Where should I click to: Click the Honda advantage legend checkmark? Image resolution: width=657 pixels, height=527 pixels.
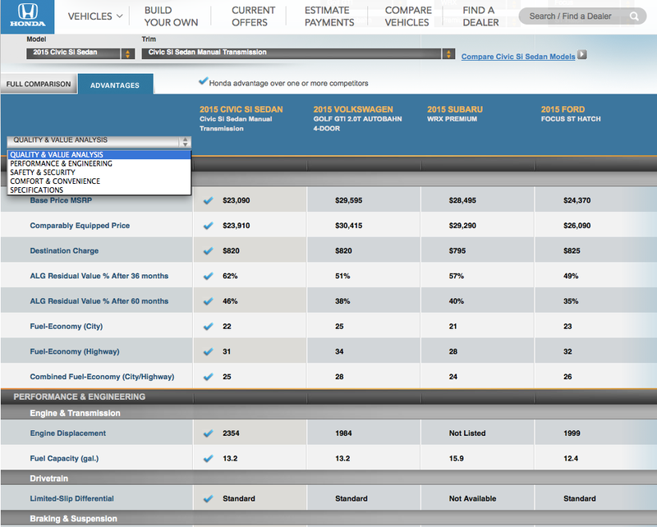click(203, 81)
